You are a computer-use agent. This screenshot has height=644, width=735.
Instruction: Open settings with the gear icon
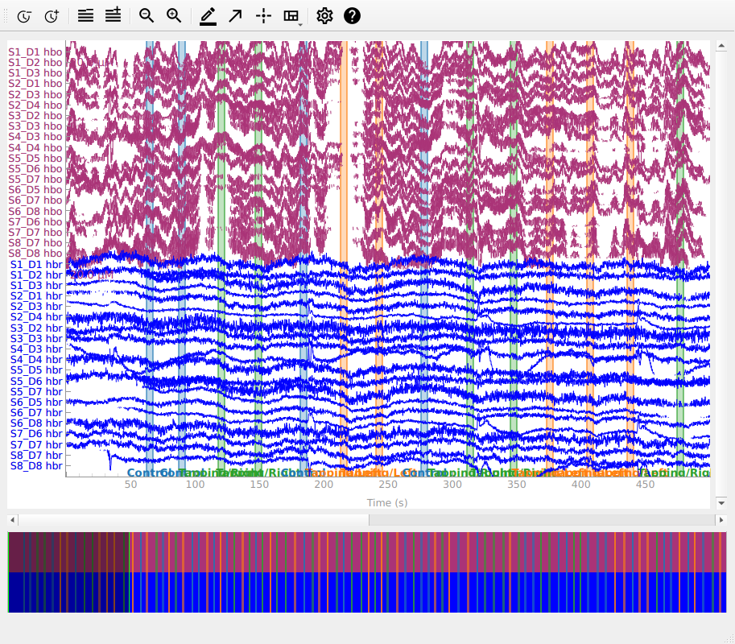coord(324,15)
